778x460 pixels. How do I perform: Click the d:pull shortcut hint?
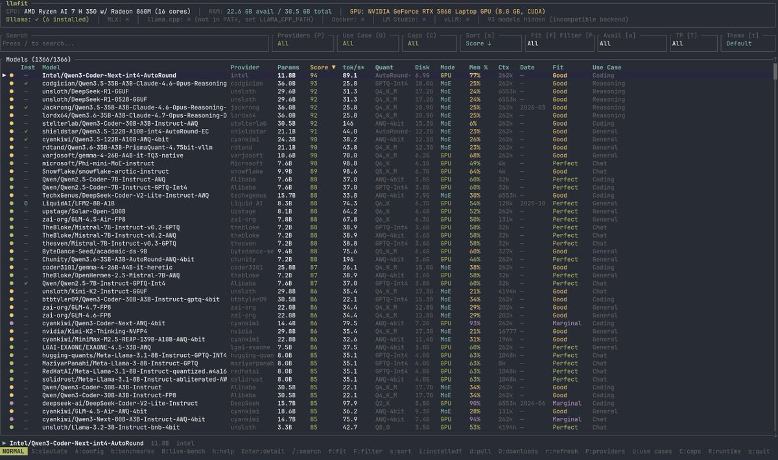coord(482,452)
